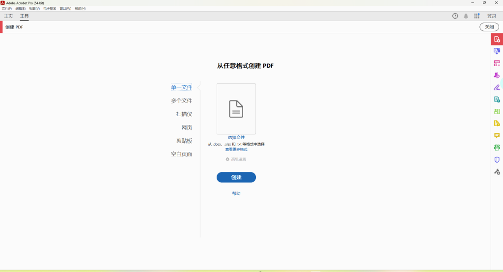Open the 文件(F) menu
This screenshot has width=503, height=272.
pos(7,9)
